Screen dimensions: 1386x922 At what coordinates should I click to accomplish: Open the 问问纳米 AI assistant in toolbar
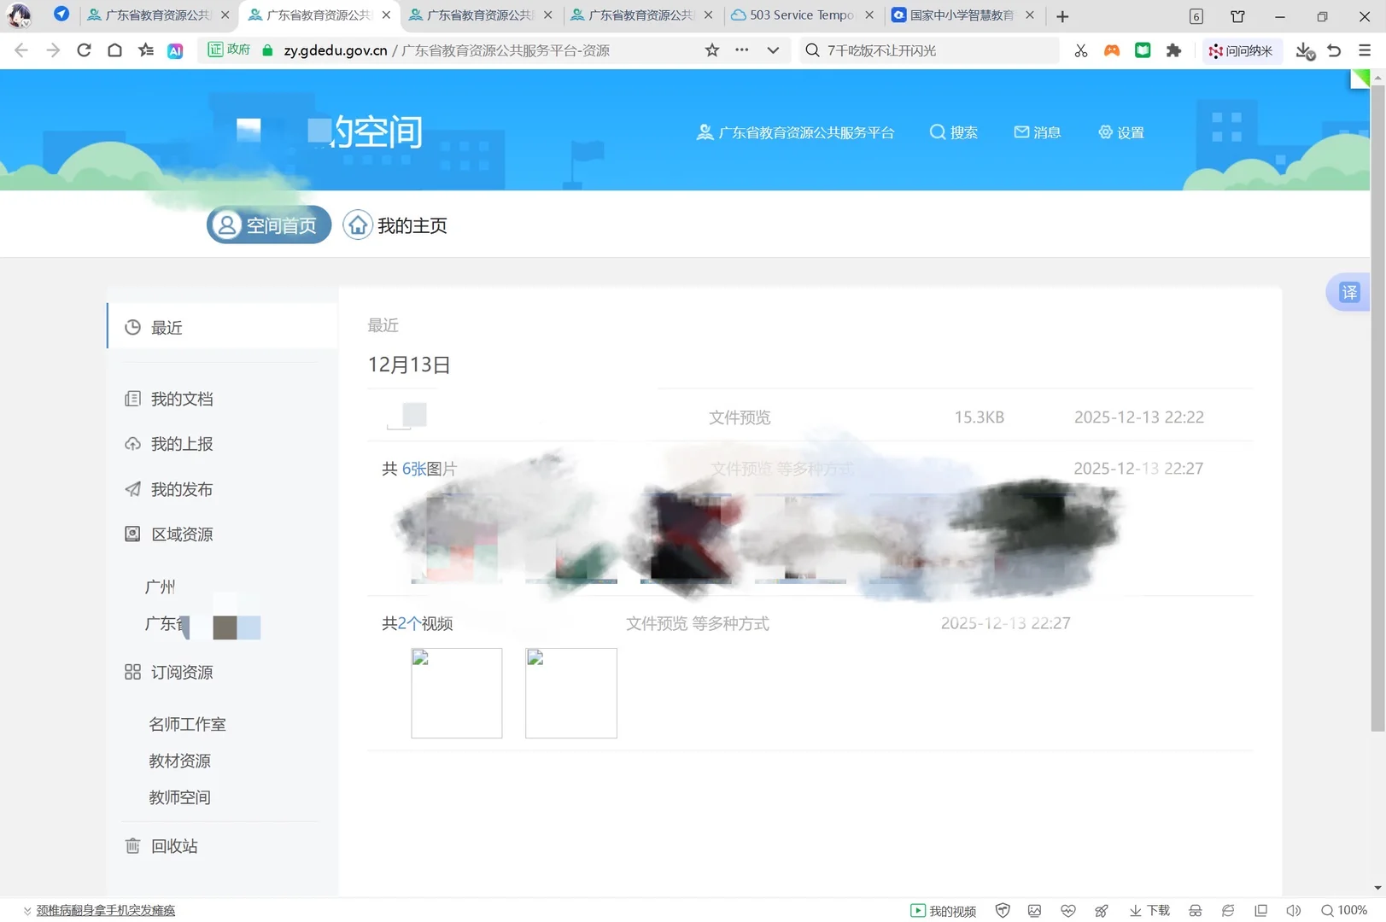1243,50
